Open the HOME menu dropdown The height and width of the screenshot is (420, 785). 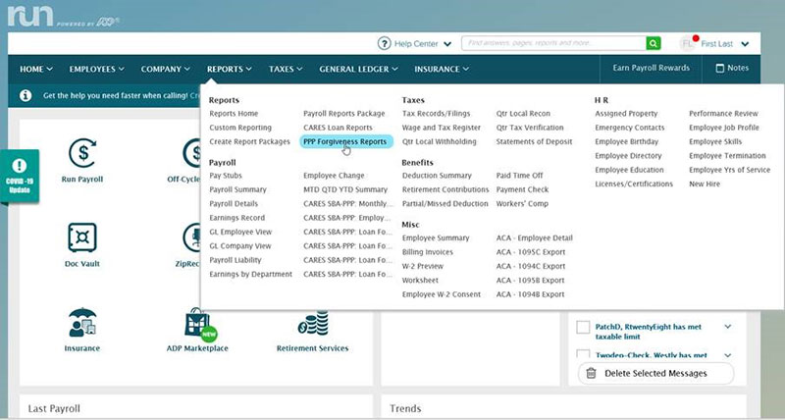pyautogui.click(x=36, y=69)
